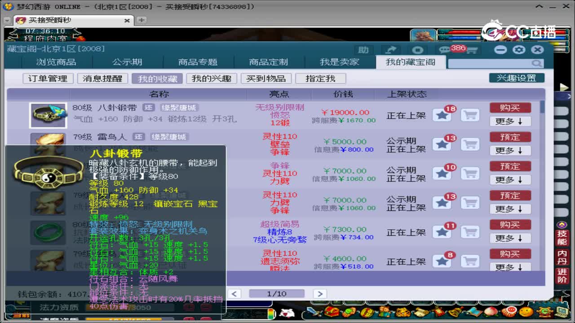Go to previous page of favorites
Image resolution: width=575 pixels, height=323 pixels.
[234, 294]
